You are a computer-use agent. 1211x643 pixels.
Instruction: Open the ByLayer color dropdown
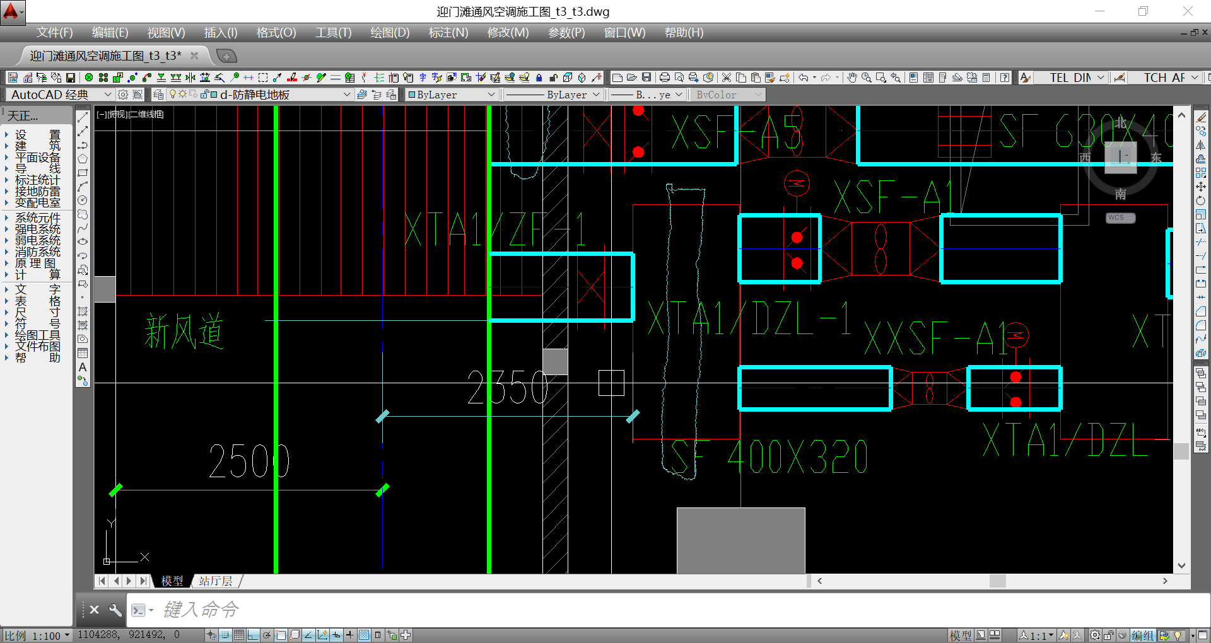tap(452, 95)
